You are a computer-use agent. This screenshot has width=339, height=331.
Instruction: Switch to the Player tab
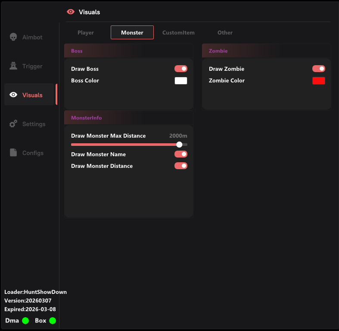tap(86, 33)
